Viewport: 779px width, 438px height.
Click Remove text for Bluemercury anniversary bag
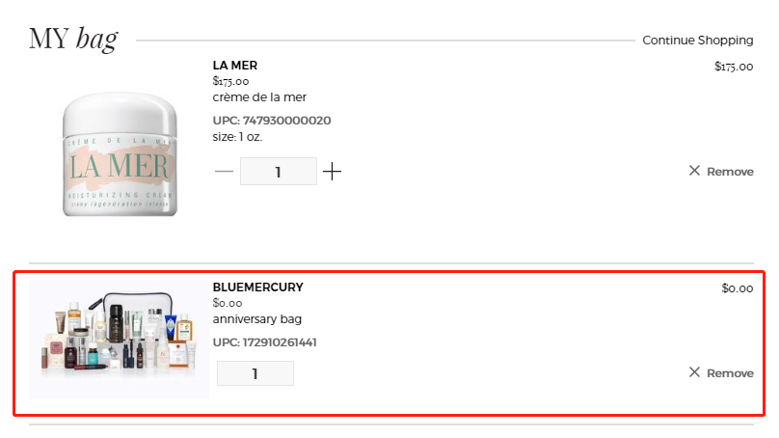(730, 373)
